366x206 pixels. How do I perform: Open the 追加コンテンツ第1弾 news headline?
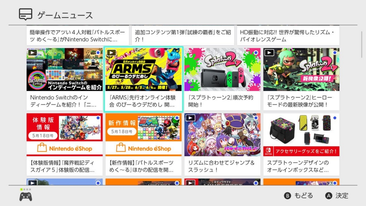[x=183, y=35]
